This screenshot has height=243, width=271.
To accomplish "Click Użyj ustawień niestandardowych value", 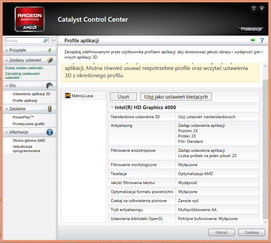I will click(207, 117).
